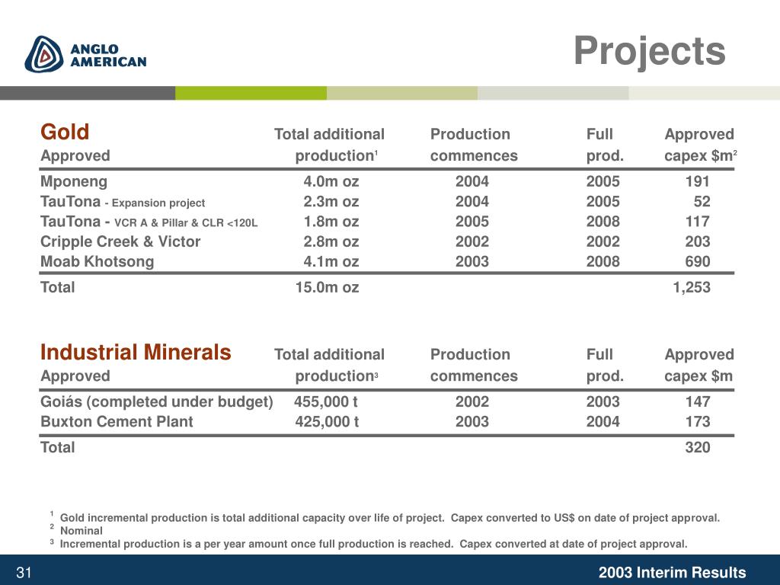Select Moab Khotsong's '4.1m oz' value
Image resolution: width=780 pixels, height=585 pixels.
pos(331,261)
